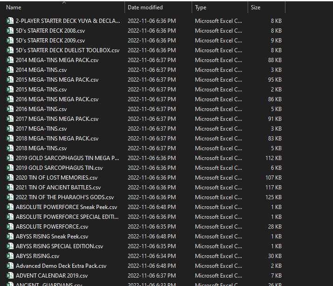Image resolution: width=333 pixels, height=286 pixels.
Task: Select file name 2018 MEGA-TINS.csv
Action: coord(41,148)
